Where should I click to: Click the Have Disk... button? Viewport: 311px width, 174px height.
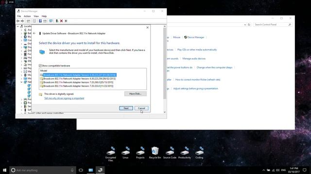(x=136, y=94)
